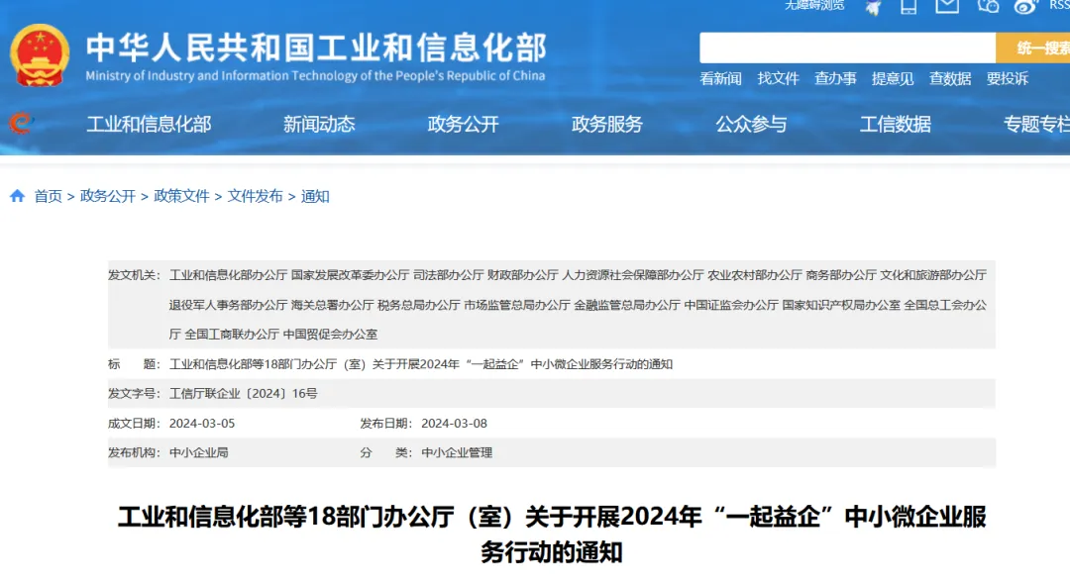Click the robot assistant mascot icon
Viewport: 1070px width, 583px height.
[x=873, y=7]
